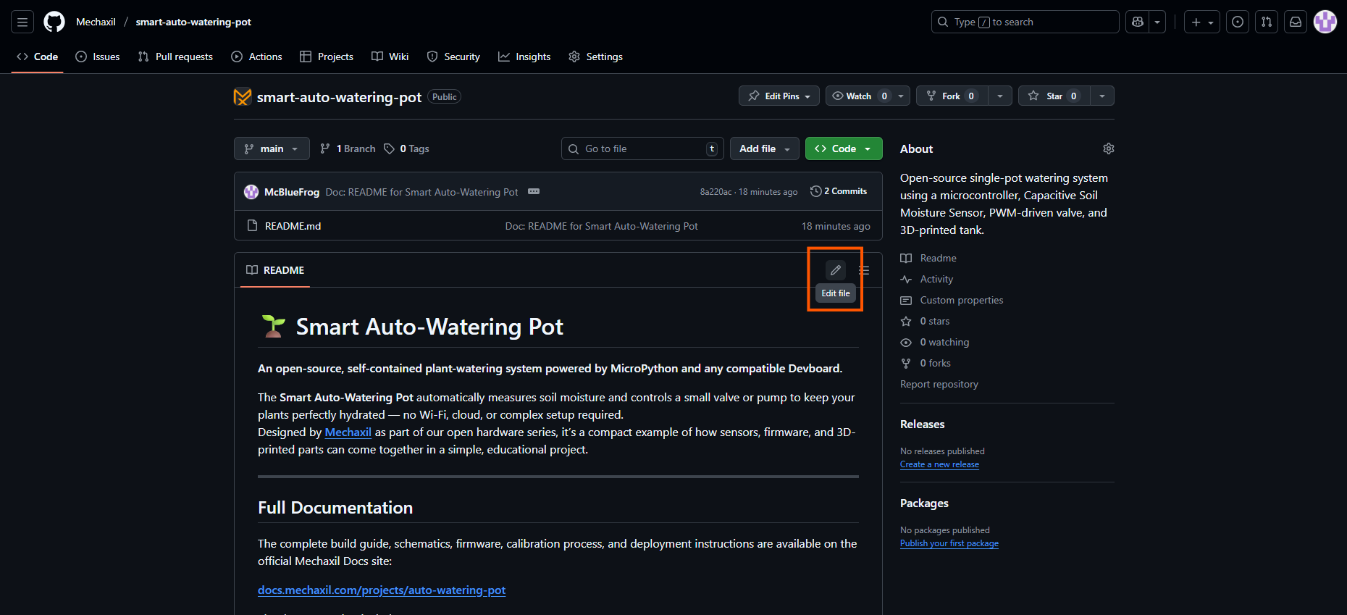Open the Actions tab
This screenshot has width=1347, height=615.
[x=256, y=57]
